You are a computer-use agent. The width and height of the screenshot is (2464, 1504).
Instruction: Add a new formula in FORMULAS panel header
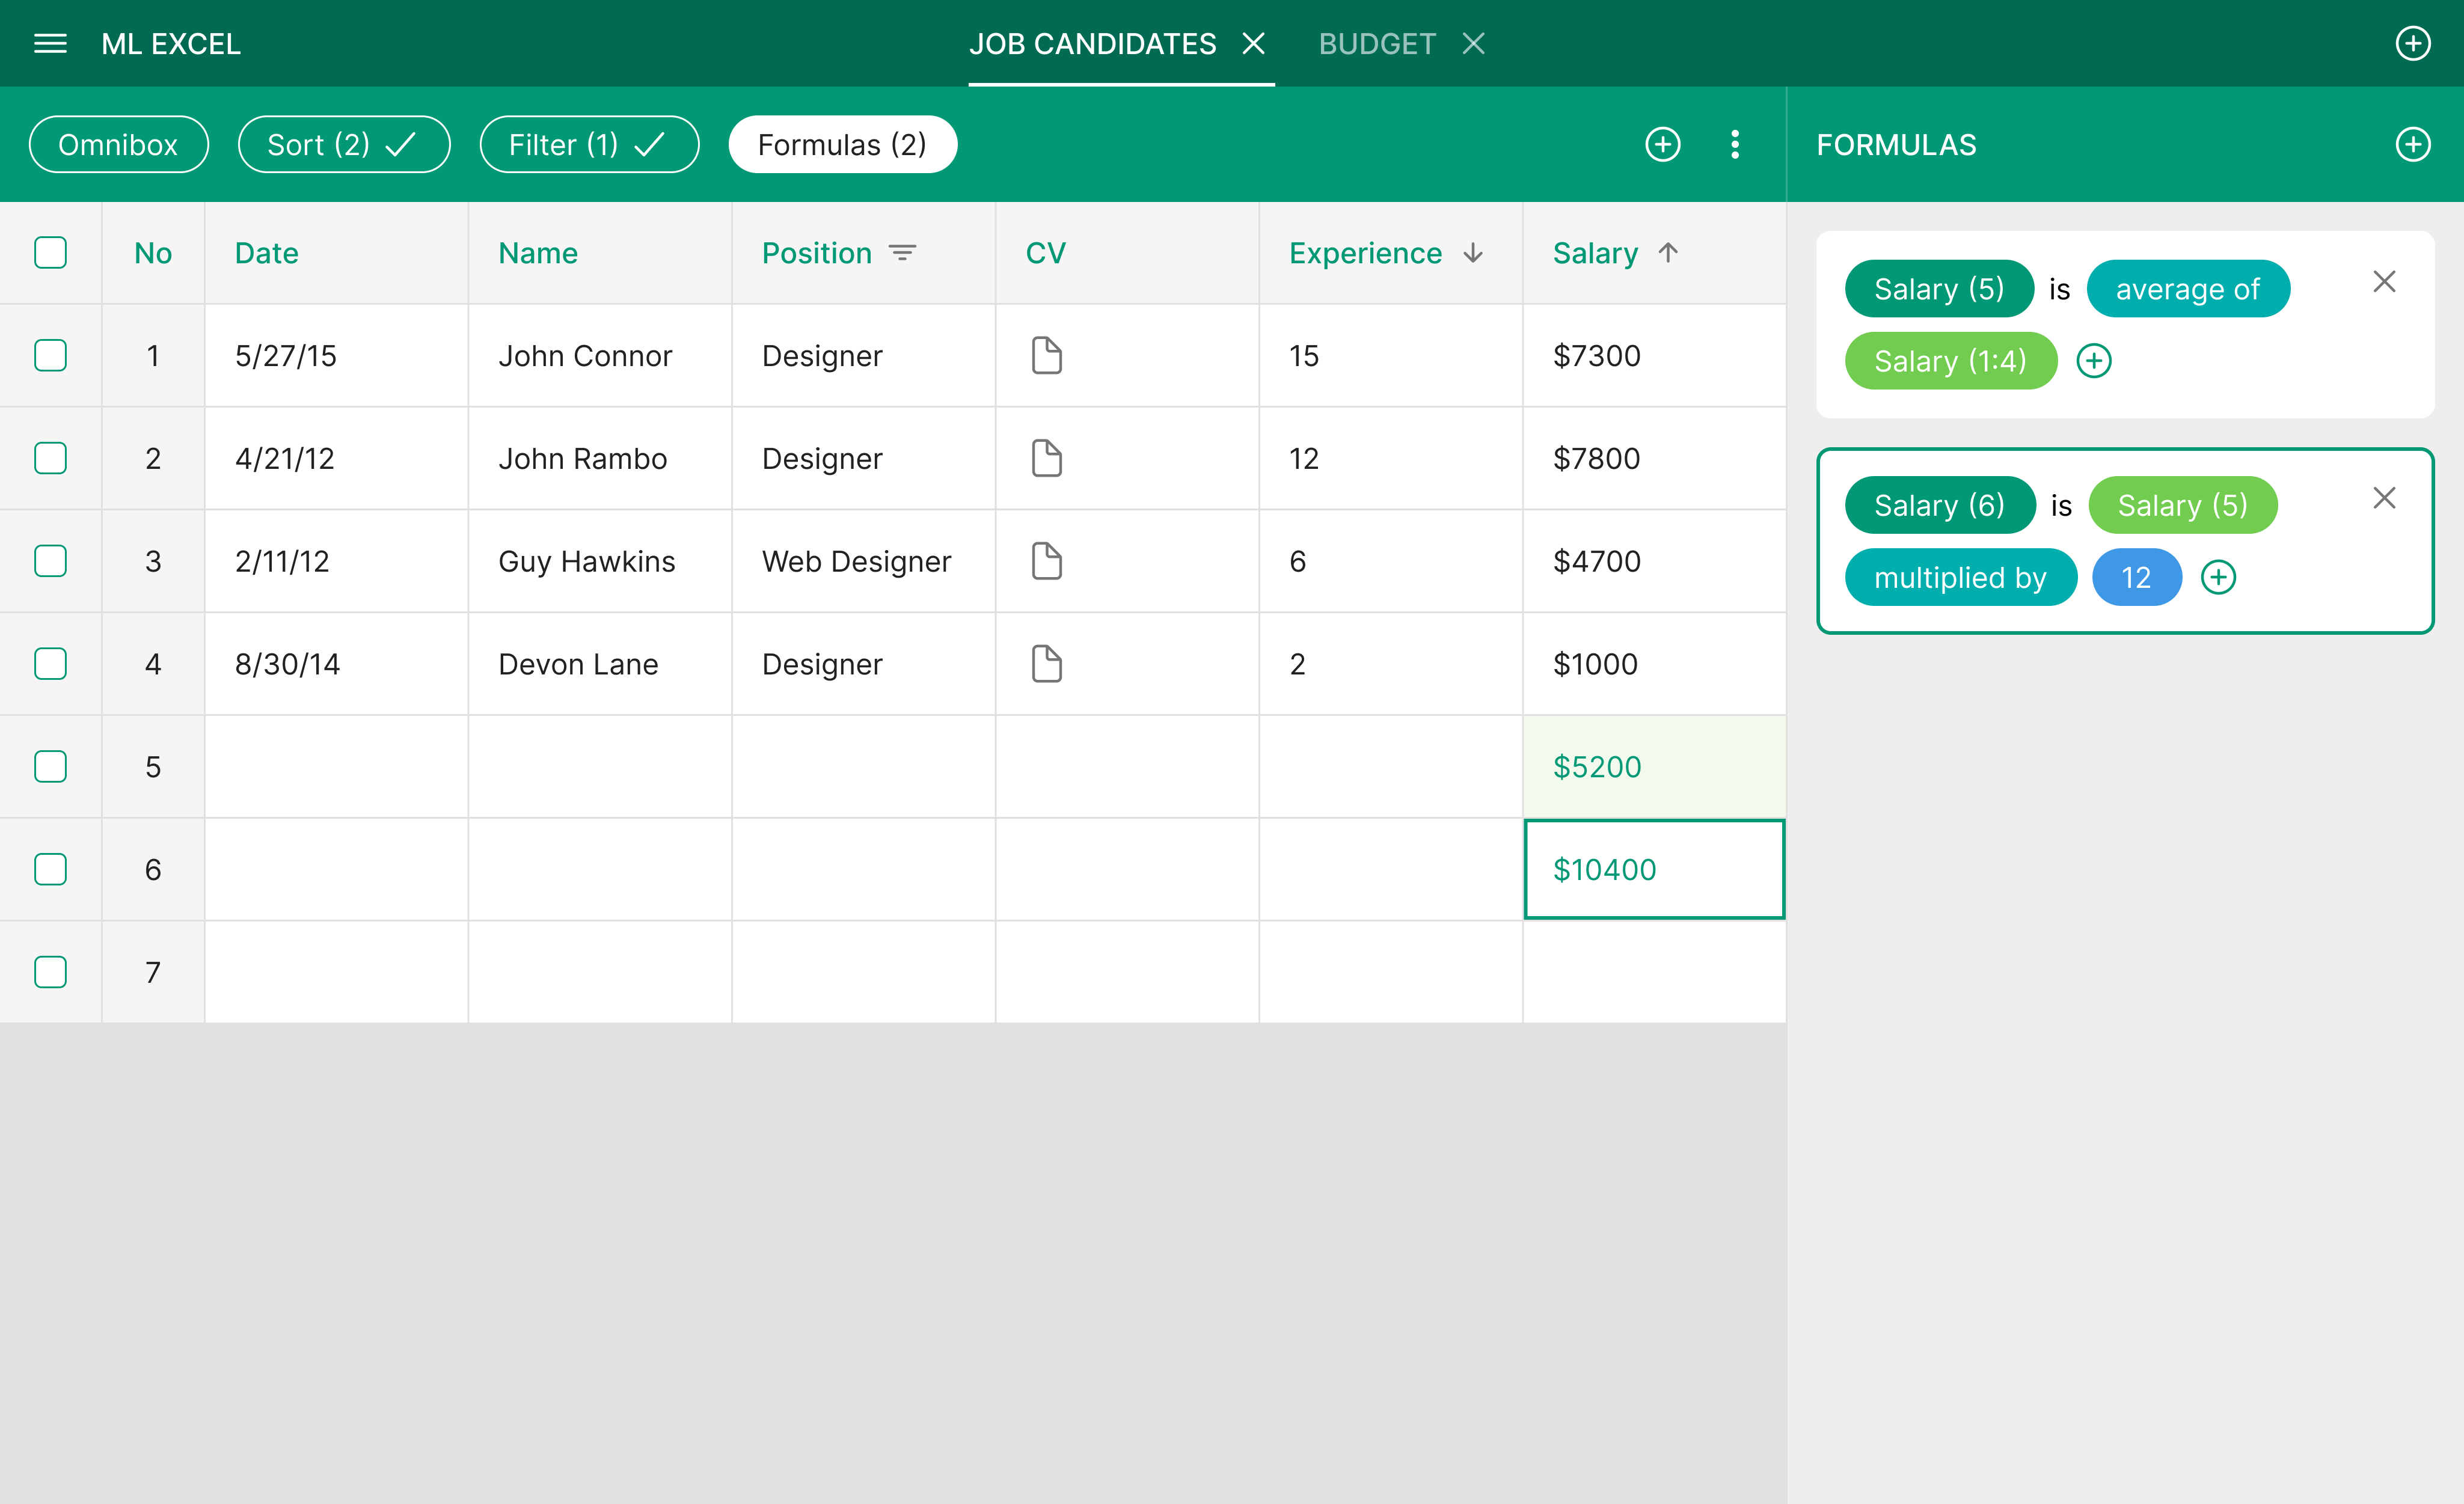(2413, 145)
